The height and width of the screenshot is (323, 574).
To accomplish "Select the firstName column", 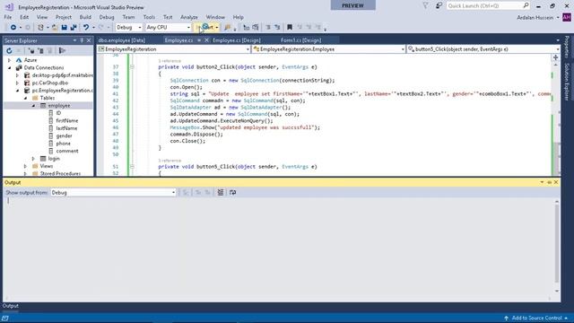I will tap(67, 121).
